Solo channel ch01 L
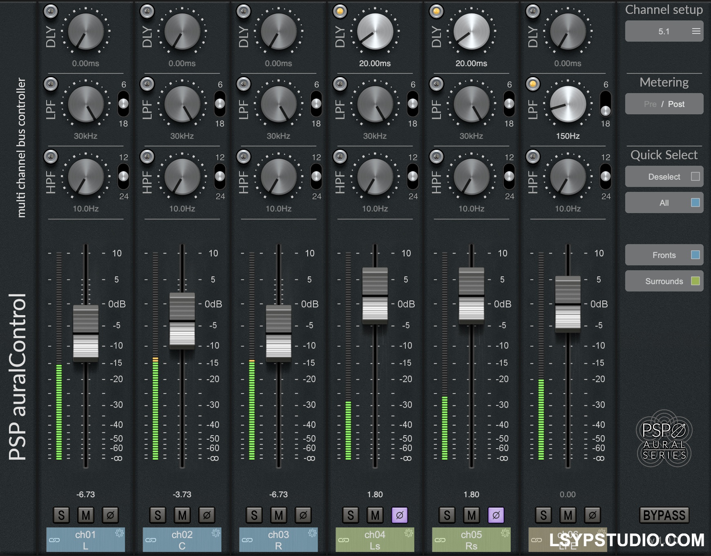This screenshot has width=711, height=556. pos(61,515)
